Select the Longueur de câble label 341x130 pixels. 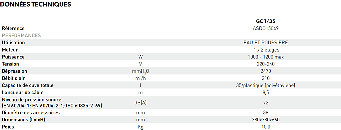[x=23, y=92]
